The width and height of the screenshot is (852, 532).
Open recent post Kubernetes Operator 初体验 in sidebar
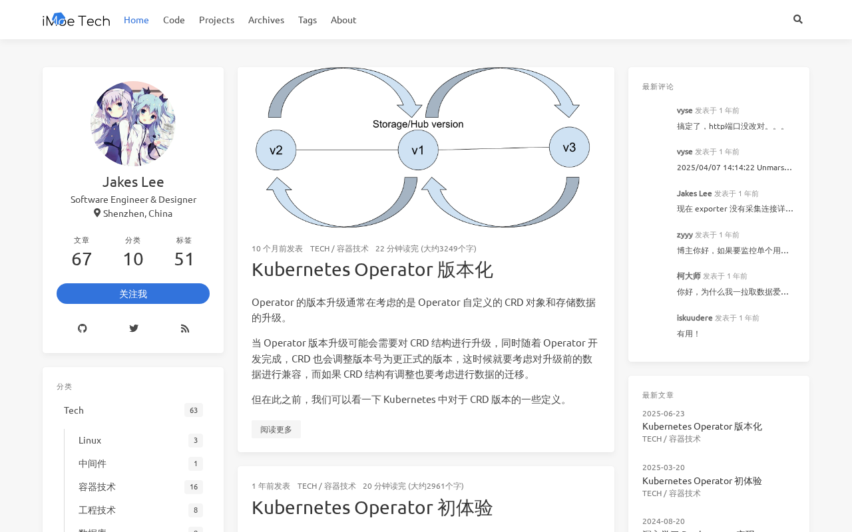coord(702,481)
